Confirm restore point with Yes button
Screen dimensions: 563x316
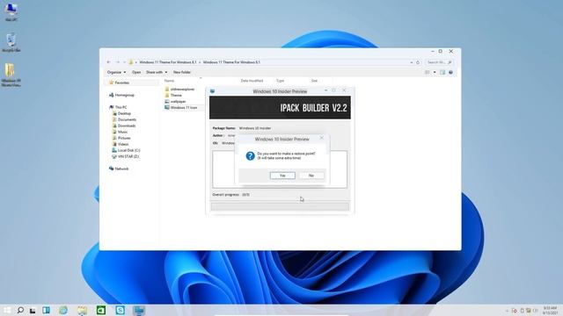(x=282, y=176)
